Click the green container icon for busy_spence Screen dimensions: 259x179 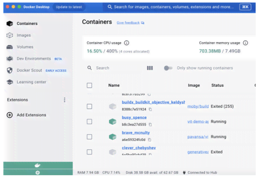point(113,122)
